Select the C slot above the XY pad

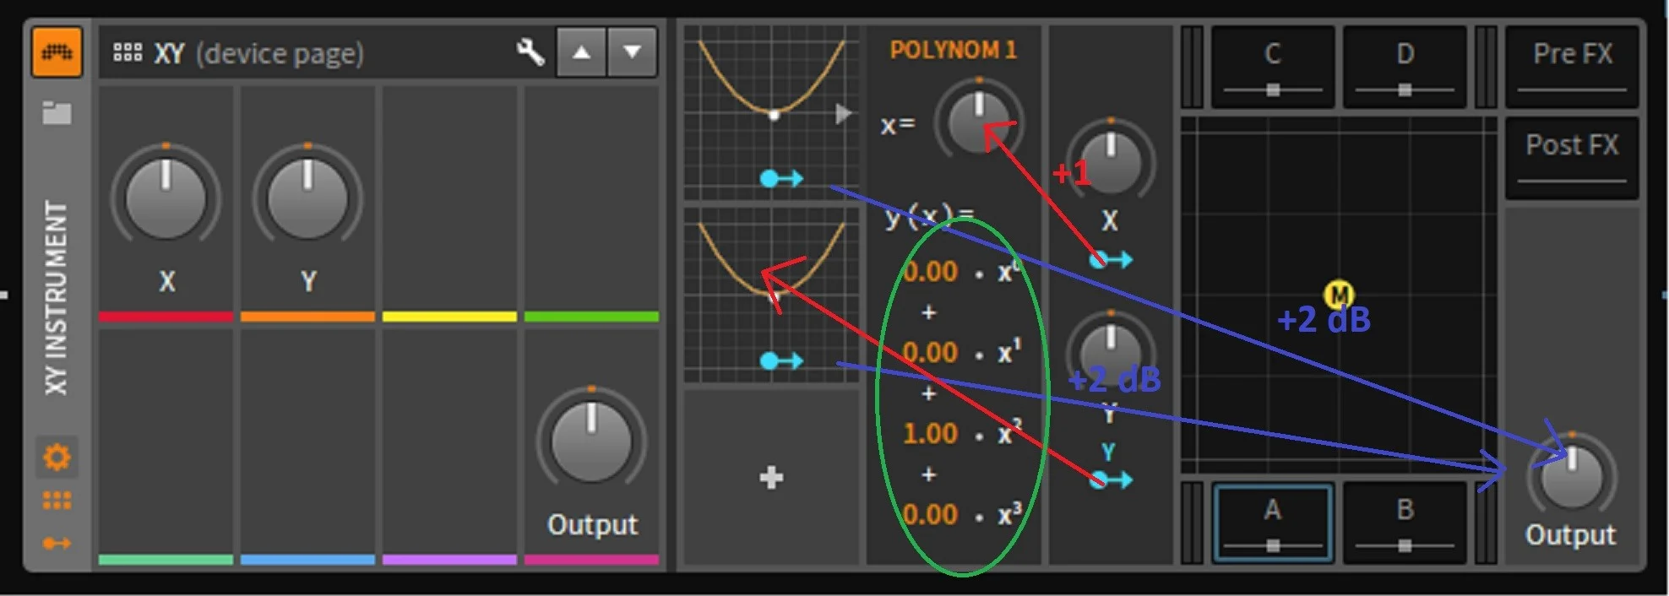[x=1273, y=67]
